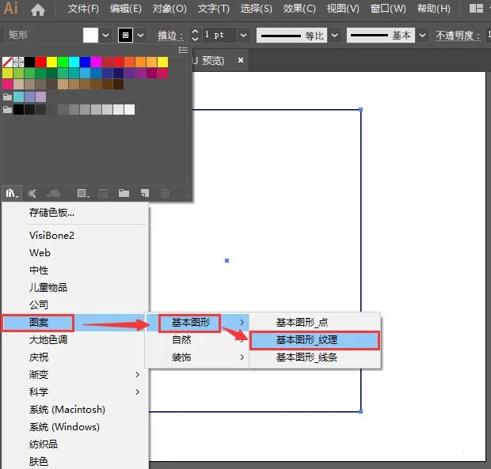Open the 效果(C) menu

[299, 9]
